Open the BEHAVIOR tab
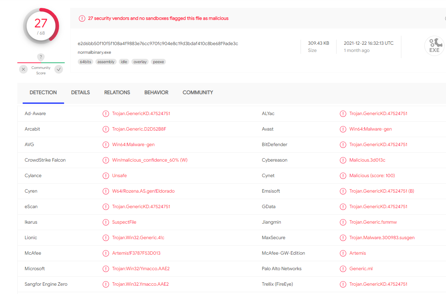The image size is (446, 294). (x=156, y=93)
